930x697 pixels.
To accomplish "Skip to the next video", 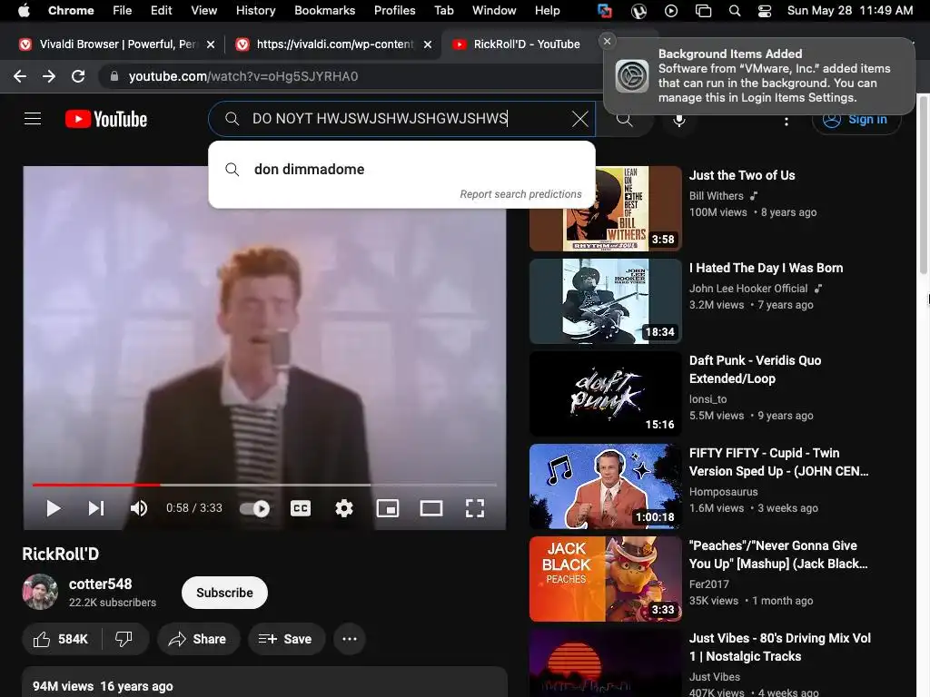I will coord(96,508).
